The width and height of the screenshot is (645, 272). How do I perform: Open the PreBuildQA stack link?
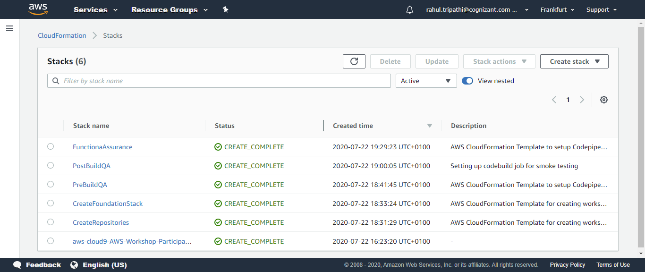pos(90,185)
